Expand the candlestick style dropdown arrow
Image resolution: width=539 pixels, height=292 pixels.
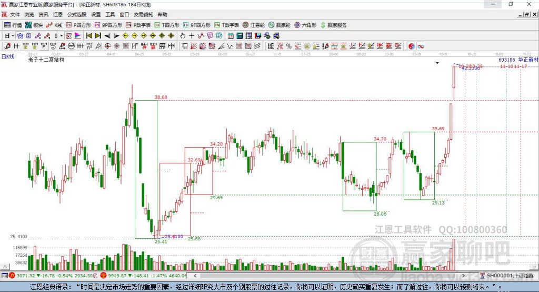(62, 36)
